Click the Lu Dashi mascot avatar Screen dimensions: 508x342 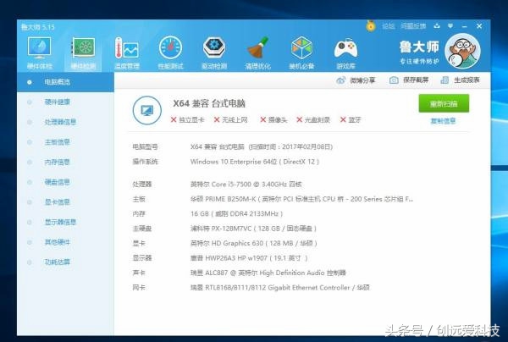(462, 51)
